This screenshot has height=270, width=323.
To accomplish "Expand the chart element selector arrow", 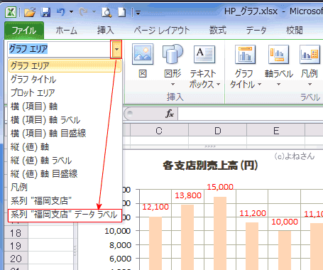I will coord(116,49).
